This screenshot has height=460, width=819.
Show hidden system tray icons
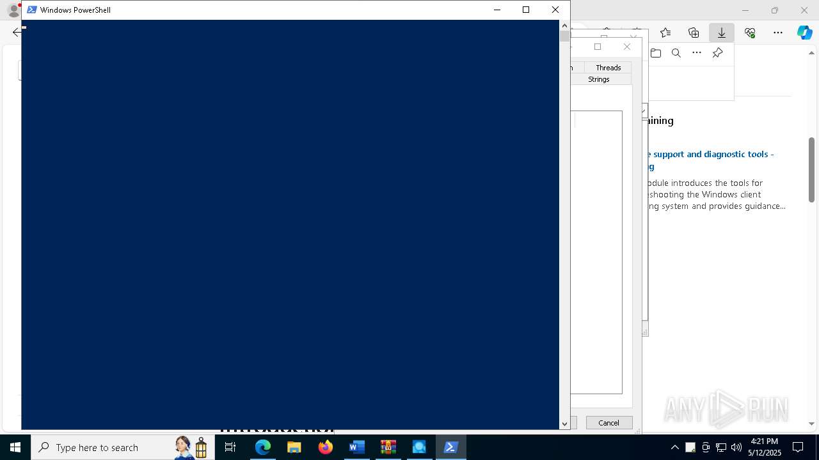click(x=675, y=447)
